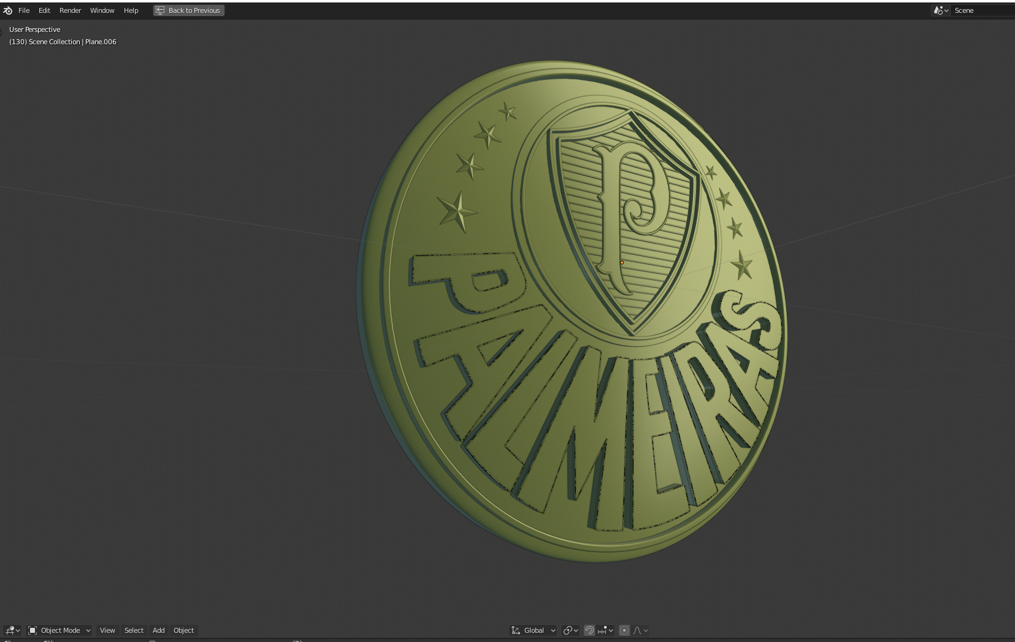Open the proportional editing falloff dropdown
Screen dimensions: 1015x642
(640, 630)
